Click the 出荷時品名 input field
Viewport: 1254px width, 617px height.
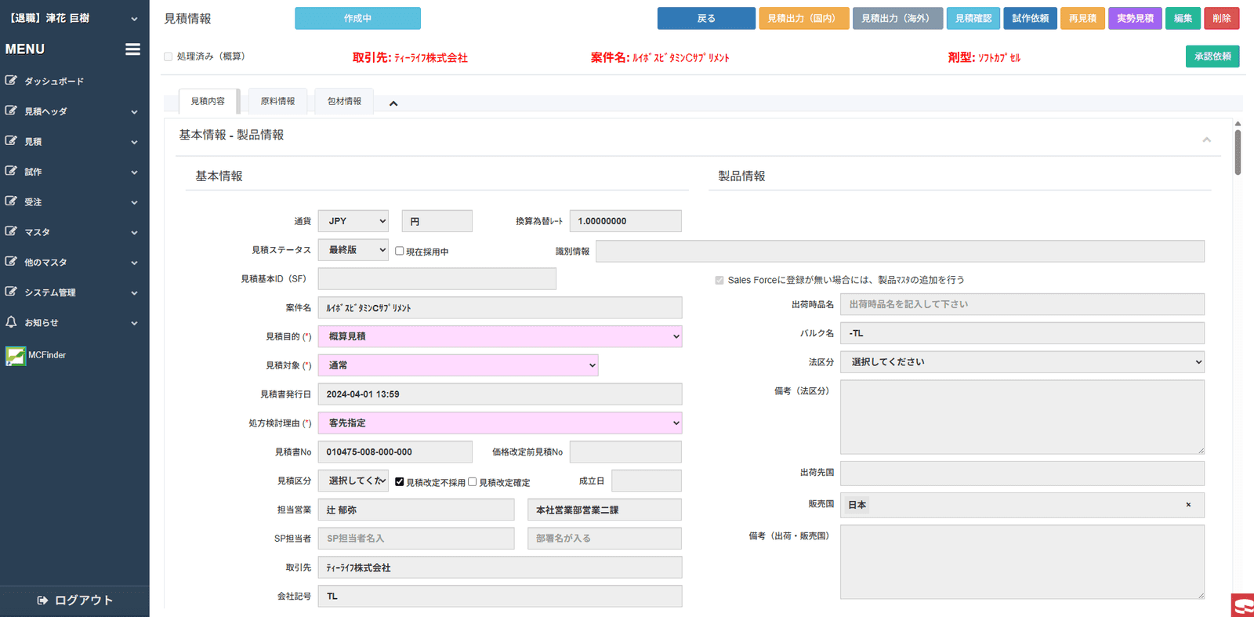point(1022,304)
